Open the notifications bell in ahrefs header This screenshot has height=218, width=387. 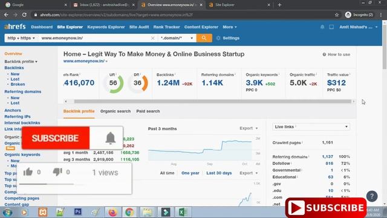tap(322, 27)
